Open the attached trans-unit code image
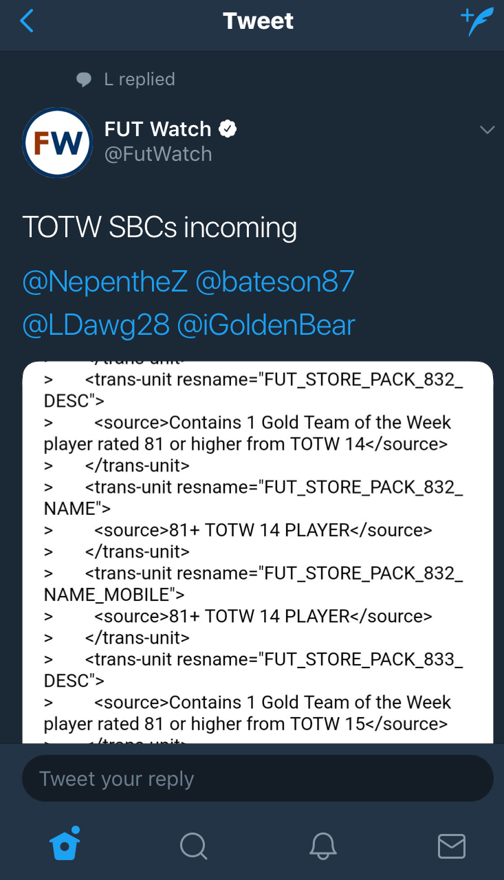Image resolution: width=504 pixels, height=880 pixels. click(258, 551)
